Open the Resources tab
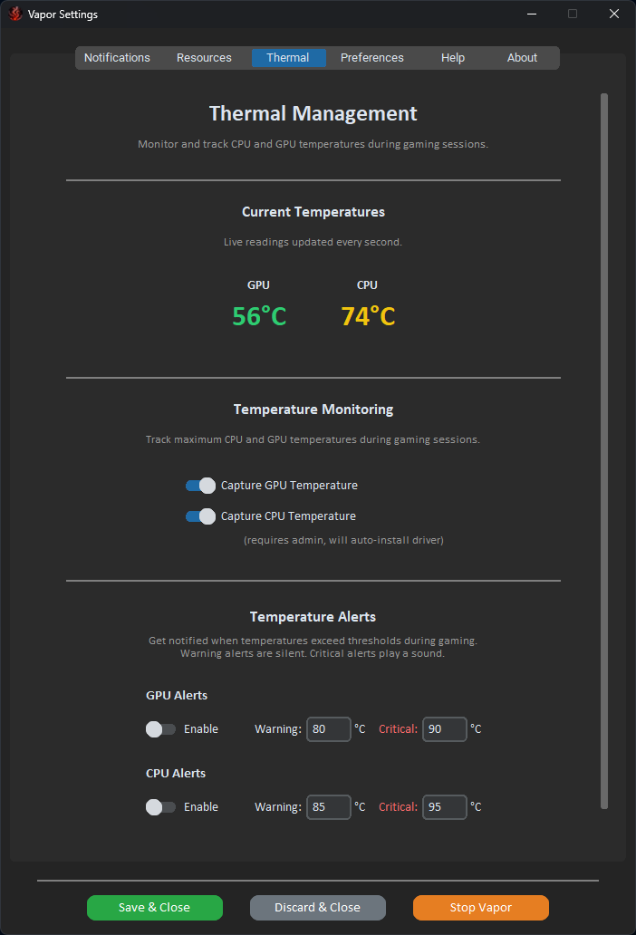Viewport: 636px width, 935px height. 204,57
